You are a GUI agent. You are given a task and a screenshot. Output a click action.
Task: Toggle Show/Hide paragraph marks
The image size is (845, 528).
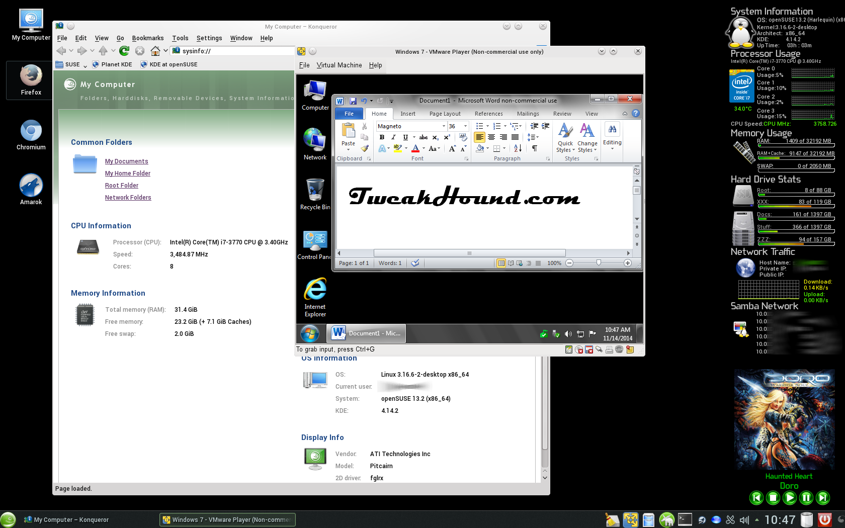[535, 148]
